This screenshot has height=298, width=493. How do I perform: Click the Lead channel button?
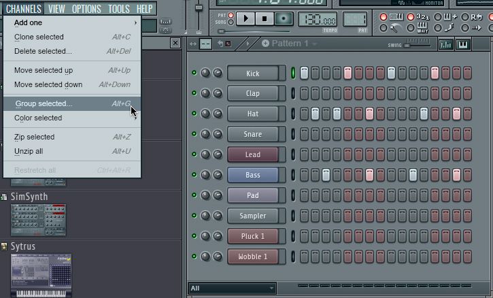coord(253,154)
